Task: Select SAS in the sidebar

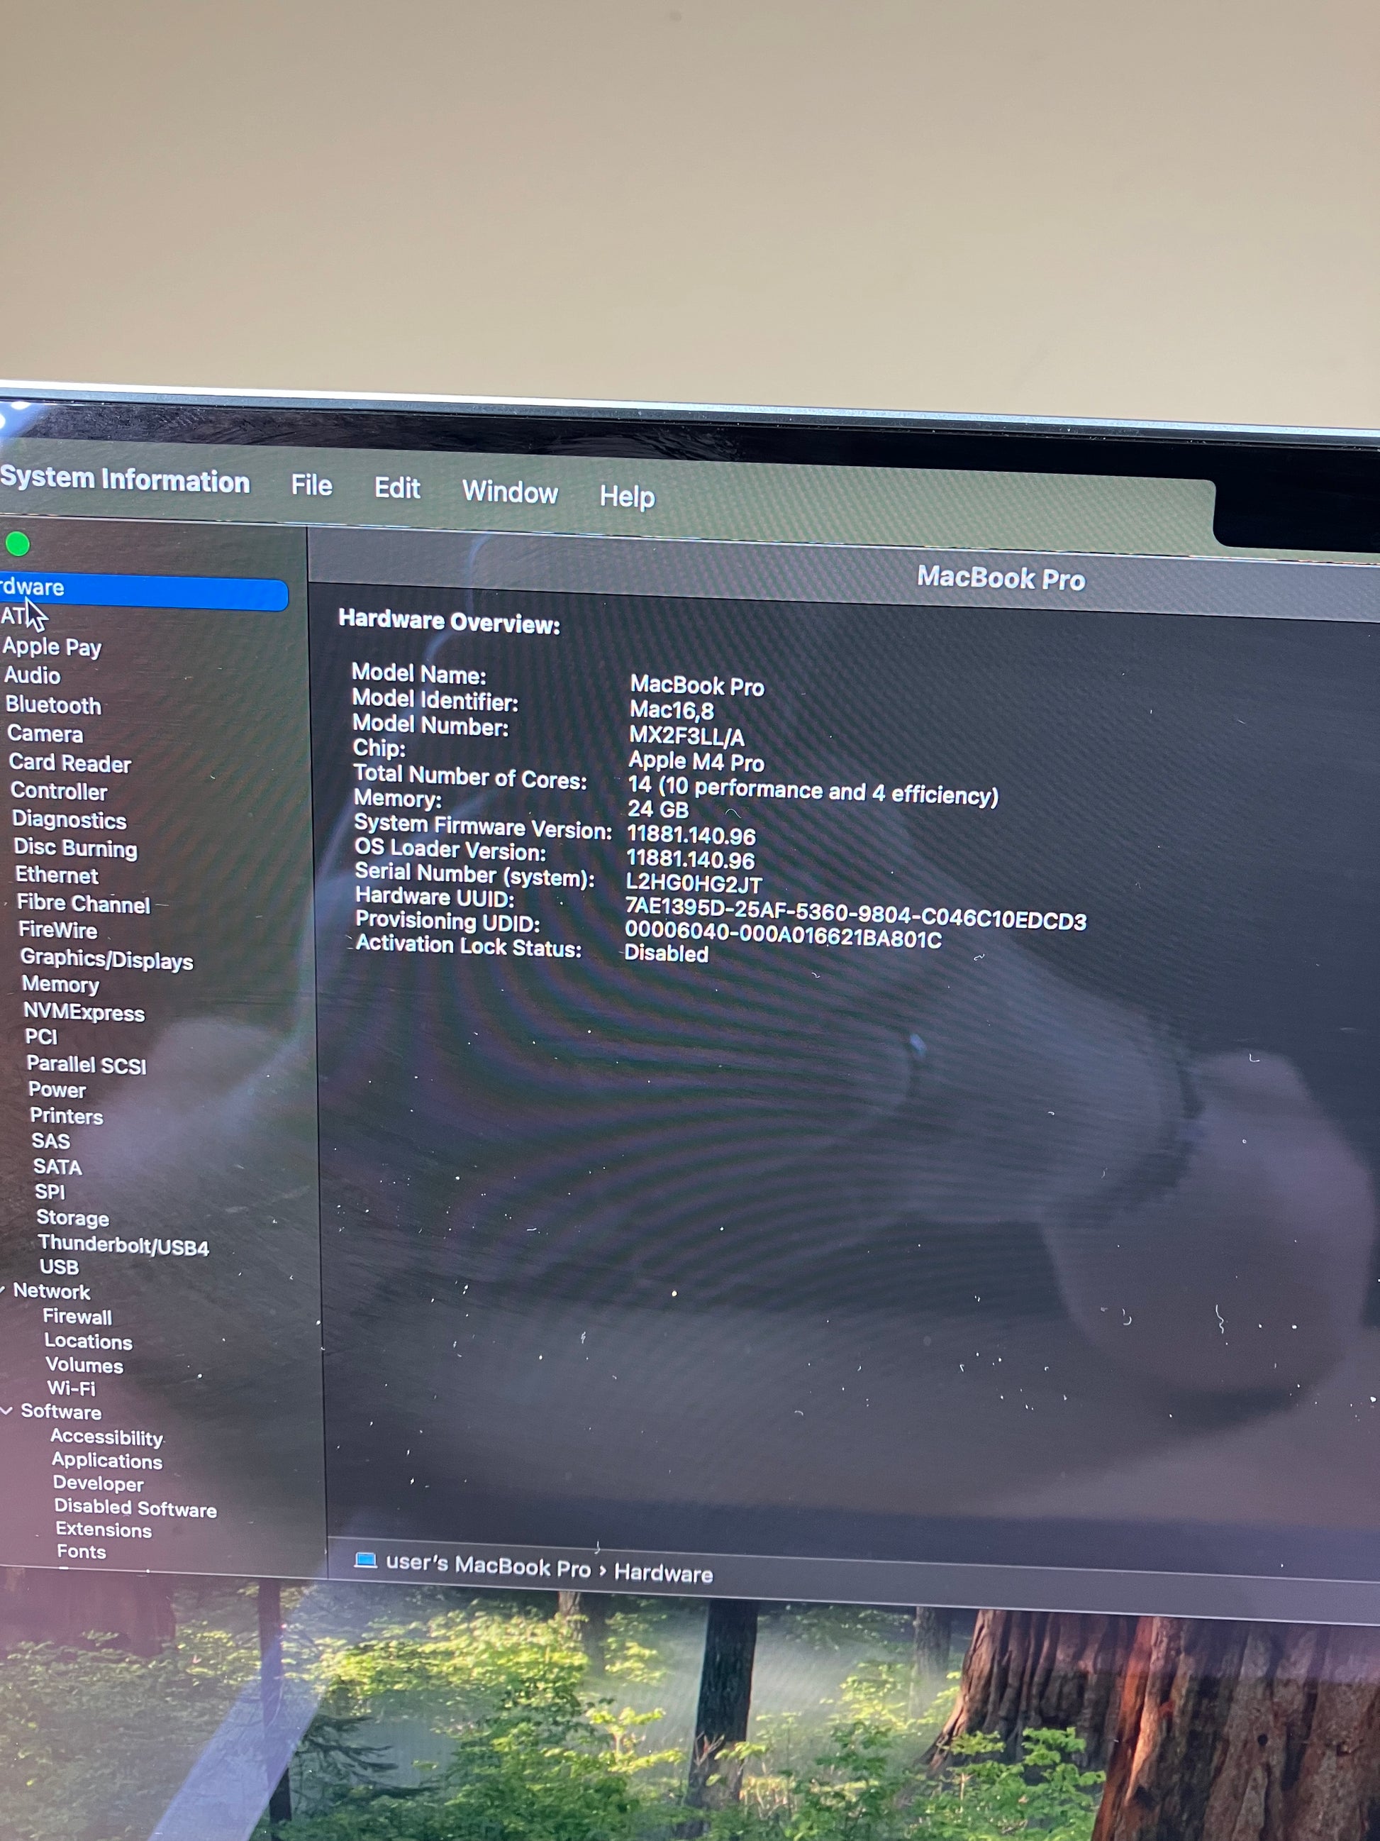Action: 51,1141
